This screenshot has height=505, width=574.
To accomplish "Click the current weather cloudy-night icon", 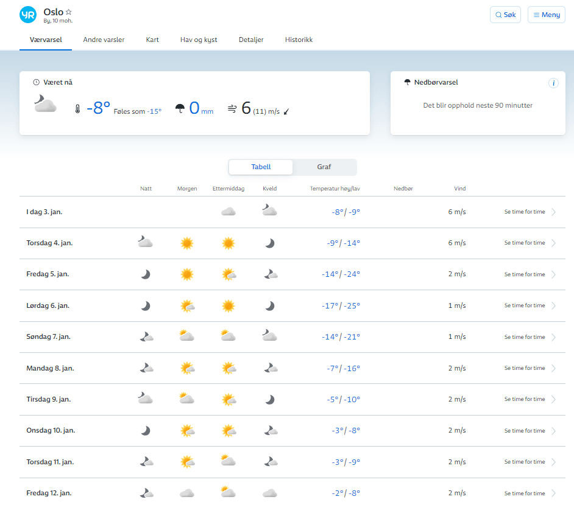I will click(x=45, y=104).
